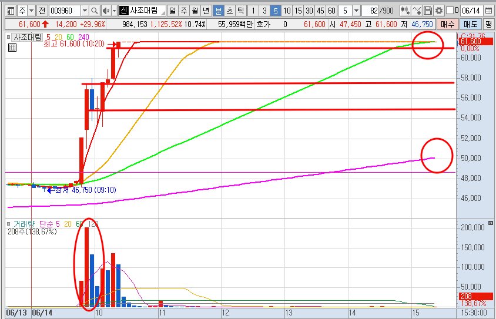The width and height of the screenshot is (496, 319).
Task: Select the 60 minute interval button
Action: tap(331, 11)
